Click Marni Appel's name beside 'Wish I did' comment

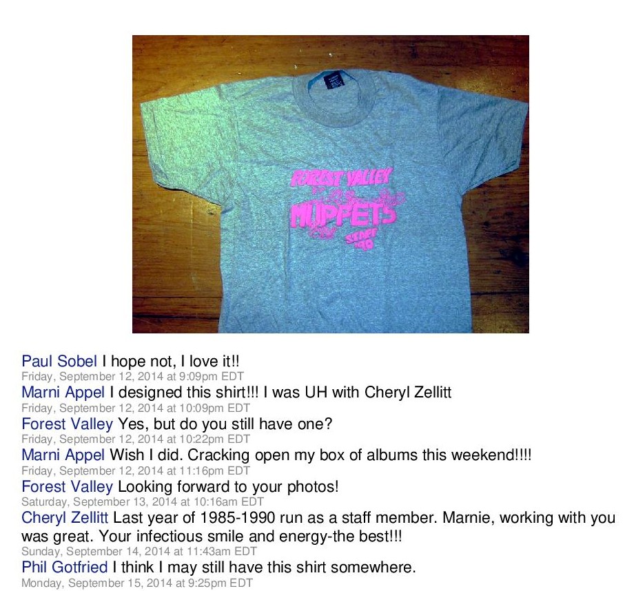(x=63, y=455)
